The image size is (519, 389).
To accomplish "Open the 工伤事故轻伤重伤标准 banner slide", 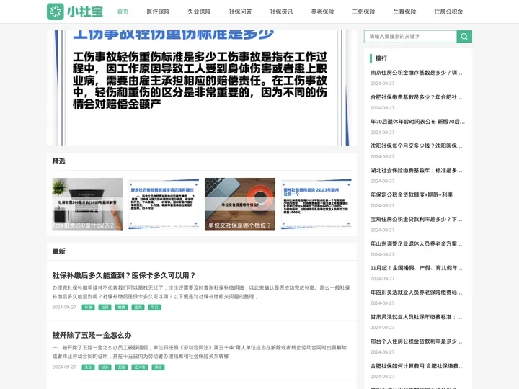I will pos(202,88).
